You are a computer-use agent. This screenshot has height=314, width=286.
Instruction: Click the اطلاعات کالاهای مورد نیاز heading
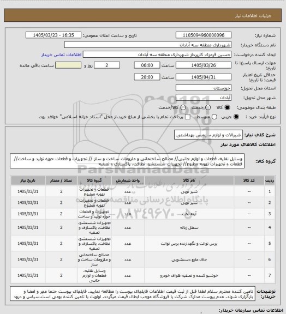(248, 144)
